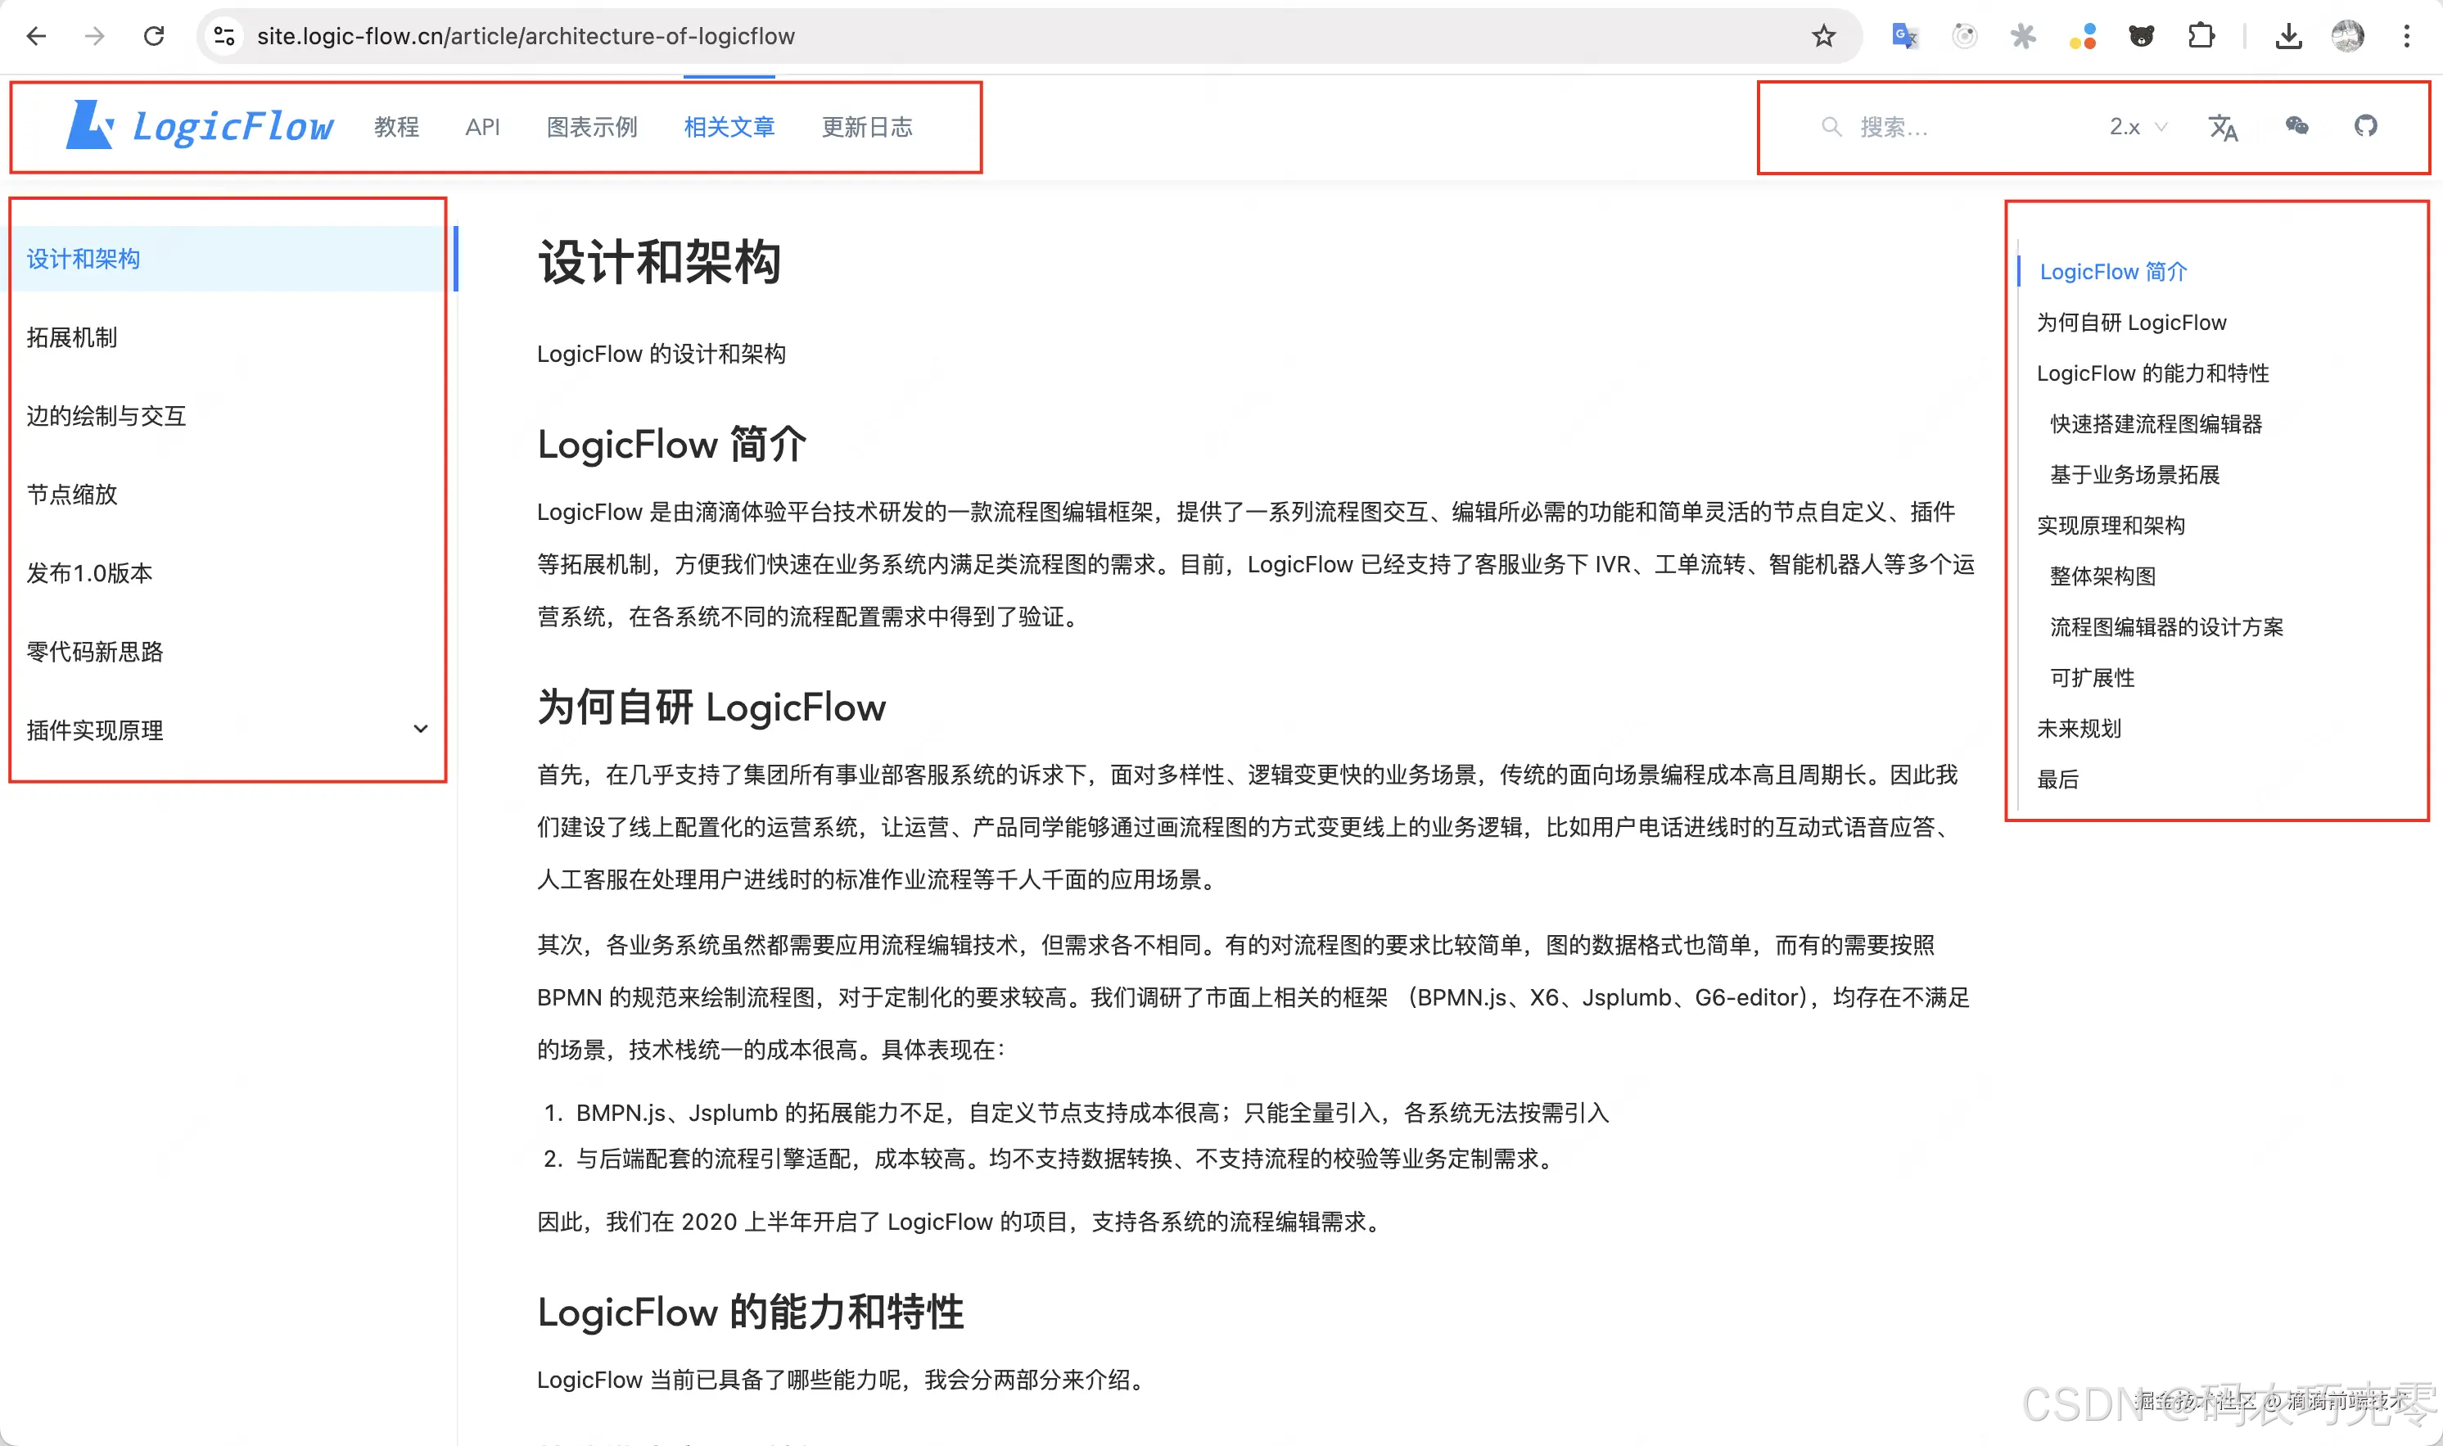
Task: Click the page reload control
Action: point(154,36)
